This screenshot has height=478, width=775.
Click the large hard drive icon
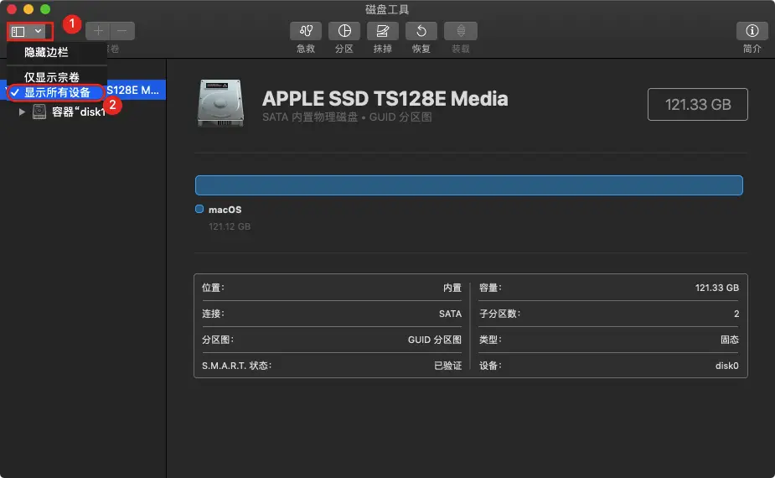tap(222, 104)
